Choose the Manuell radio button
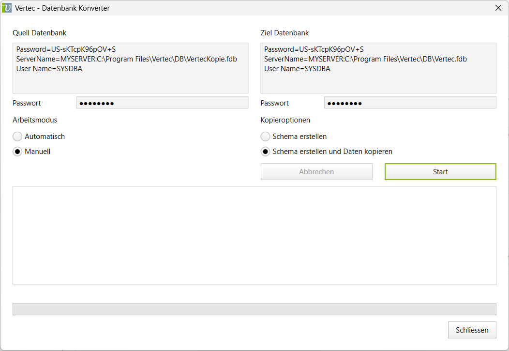Image resolution: width=509 pixels, height=351 pixels. (18, 152)
